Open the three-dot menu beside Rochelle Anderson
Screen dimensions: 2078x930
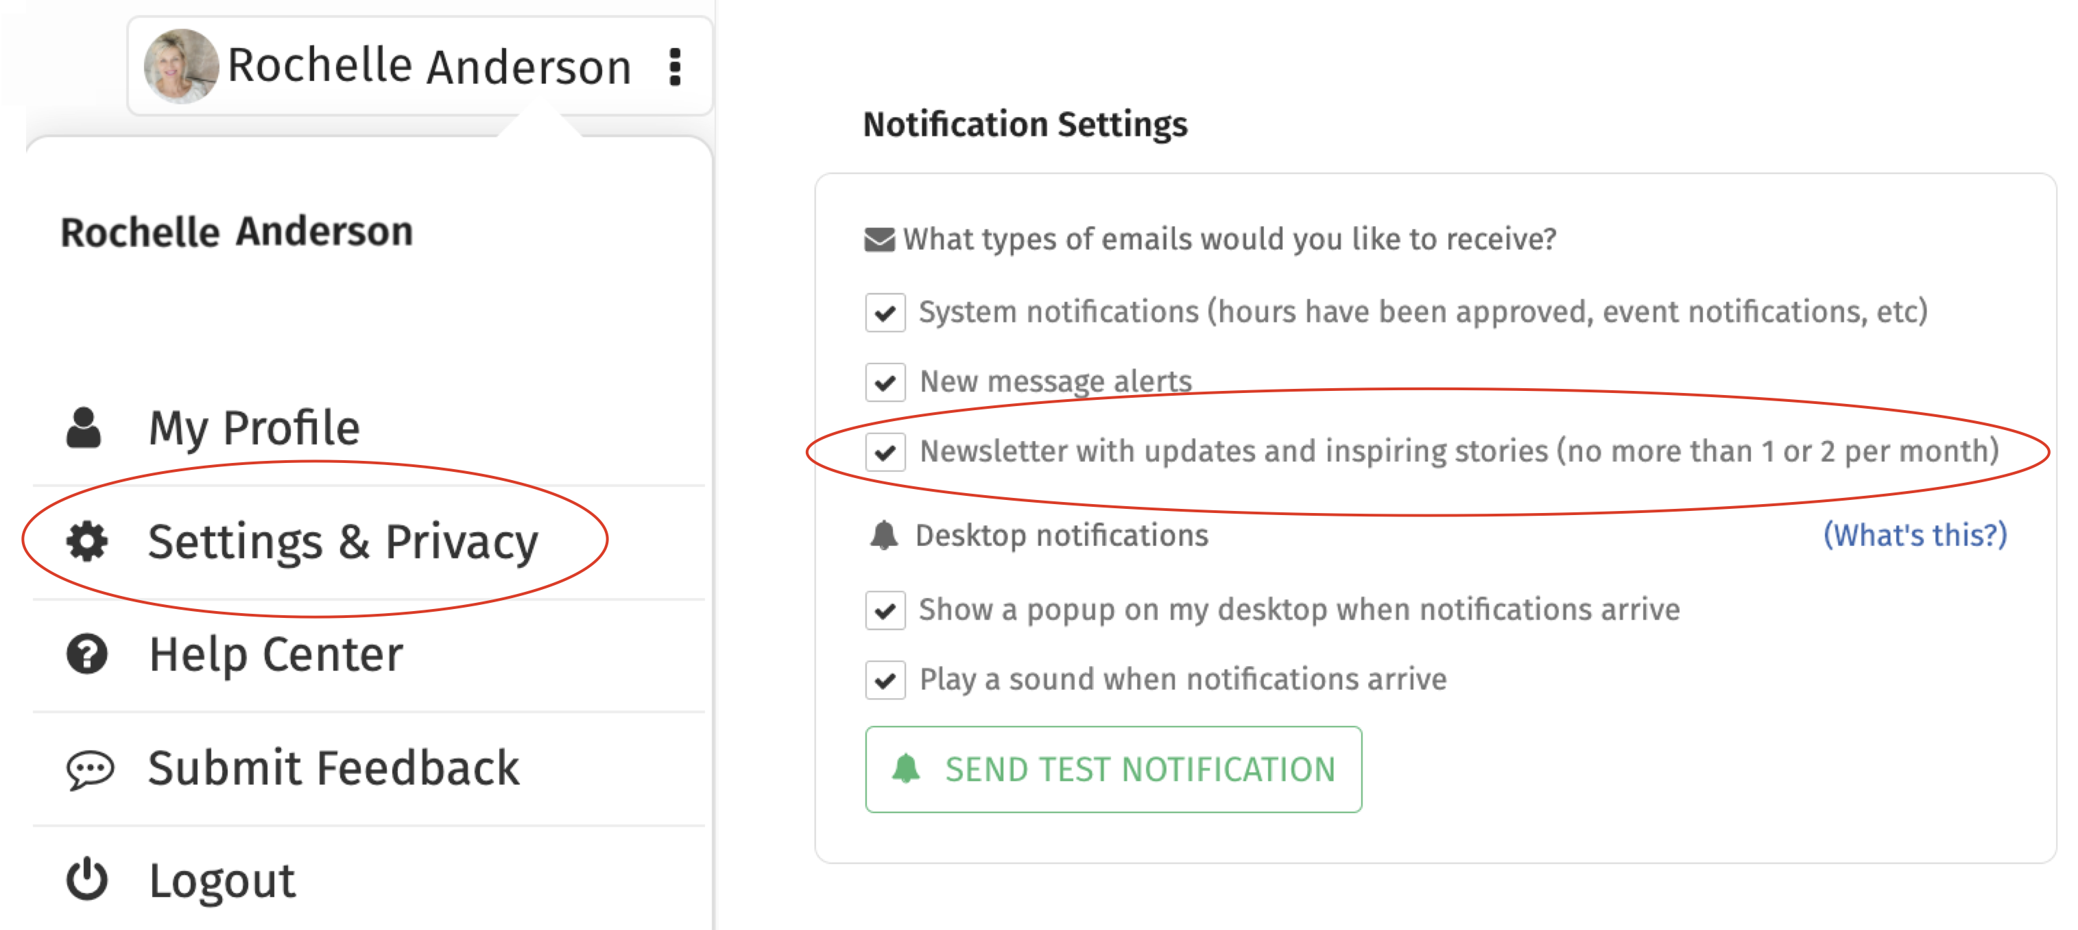tap(676, 66)
